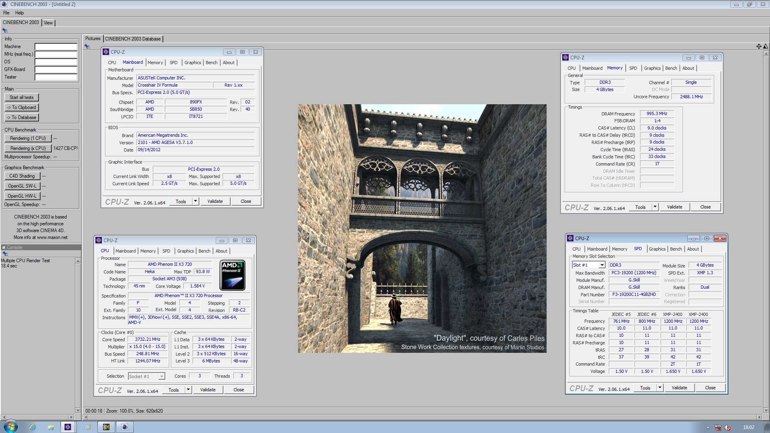The width and height of the screenshot is (770, 433).
Task: Click the muted volume tray icon
Action: click(x=727, y=427)
